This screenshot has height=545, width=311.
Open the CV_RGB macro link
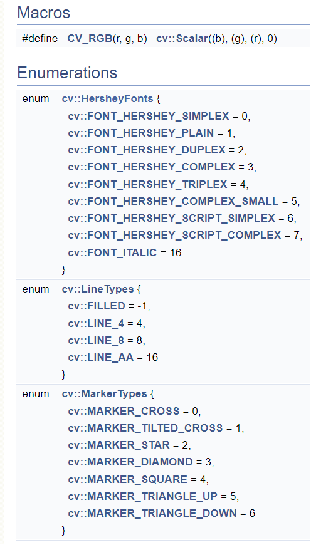[90, 39]
